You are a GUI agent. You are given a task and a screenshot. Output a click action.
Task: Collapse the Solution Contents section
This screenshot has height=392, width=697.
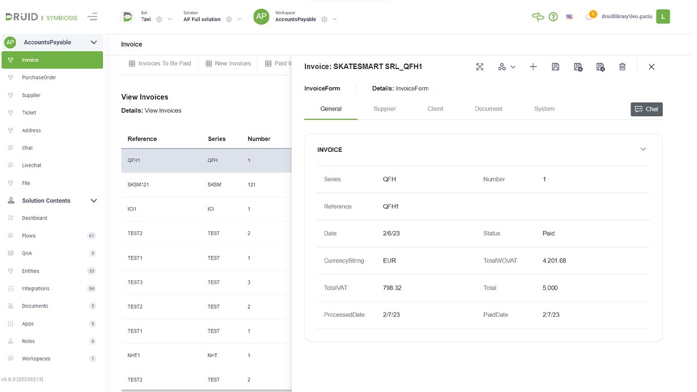[94, 201]
